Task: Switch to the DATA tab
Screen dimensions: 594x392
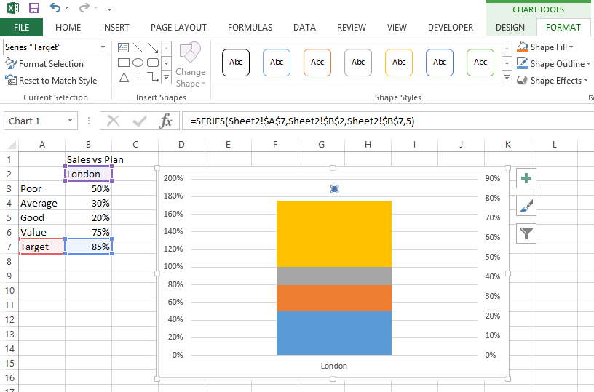Action: pos(304,27)
